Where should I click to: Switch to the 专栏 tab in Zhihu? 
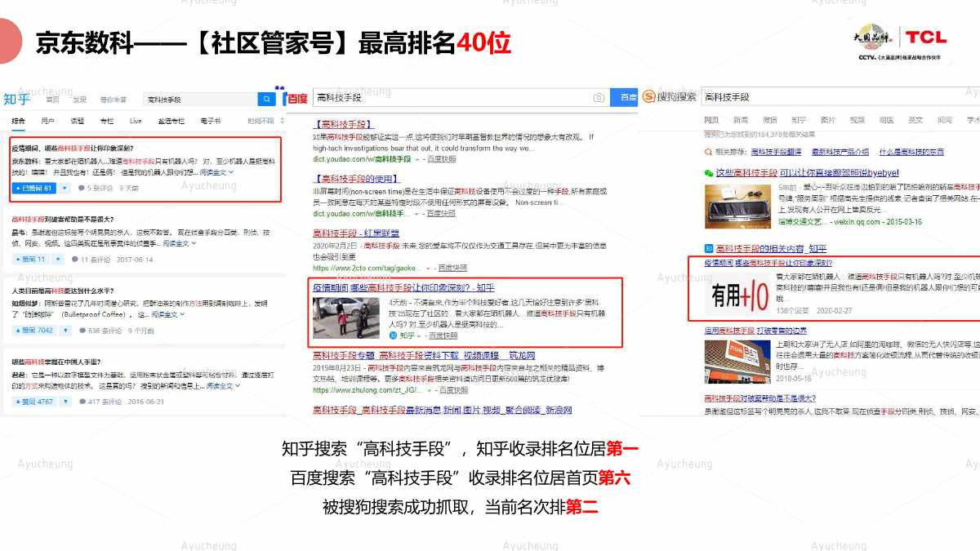coord(106,121)
